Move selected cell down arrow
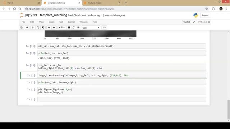 point(54,28)
